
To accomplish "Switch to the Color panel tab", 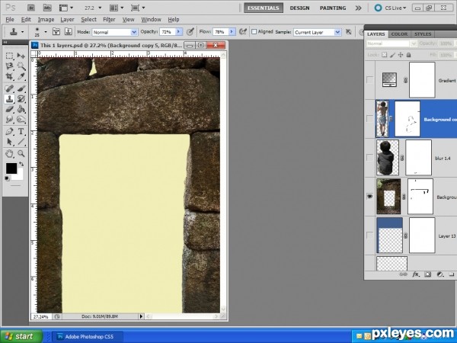I will [399, 34].
